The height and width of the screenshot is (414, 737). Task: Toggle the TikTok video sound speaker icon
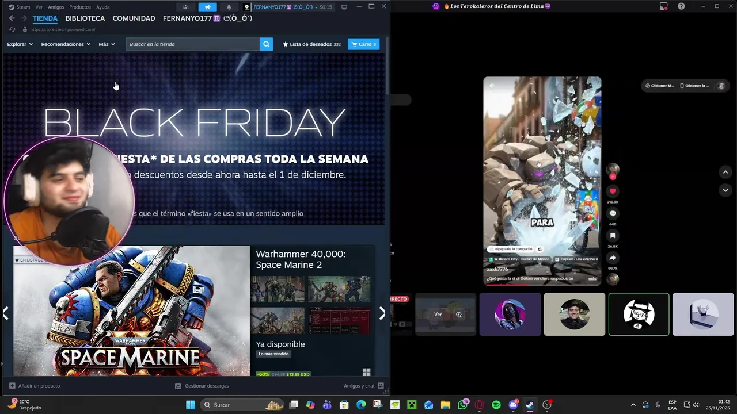(492, 86)
